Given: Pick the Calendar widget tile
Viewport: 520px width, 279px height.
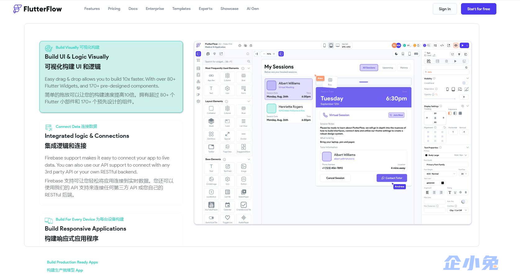Looking at the screenshot, I should [x=227, y=206].
